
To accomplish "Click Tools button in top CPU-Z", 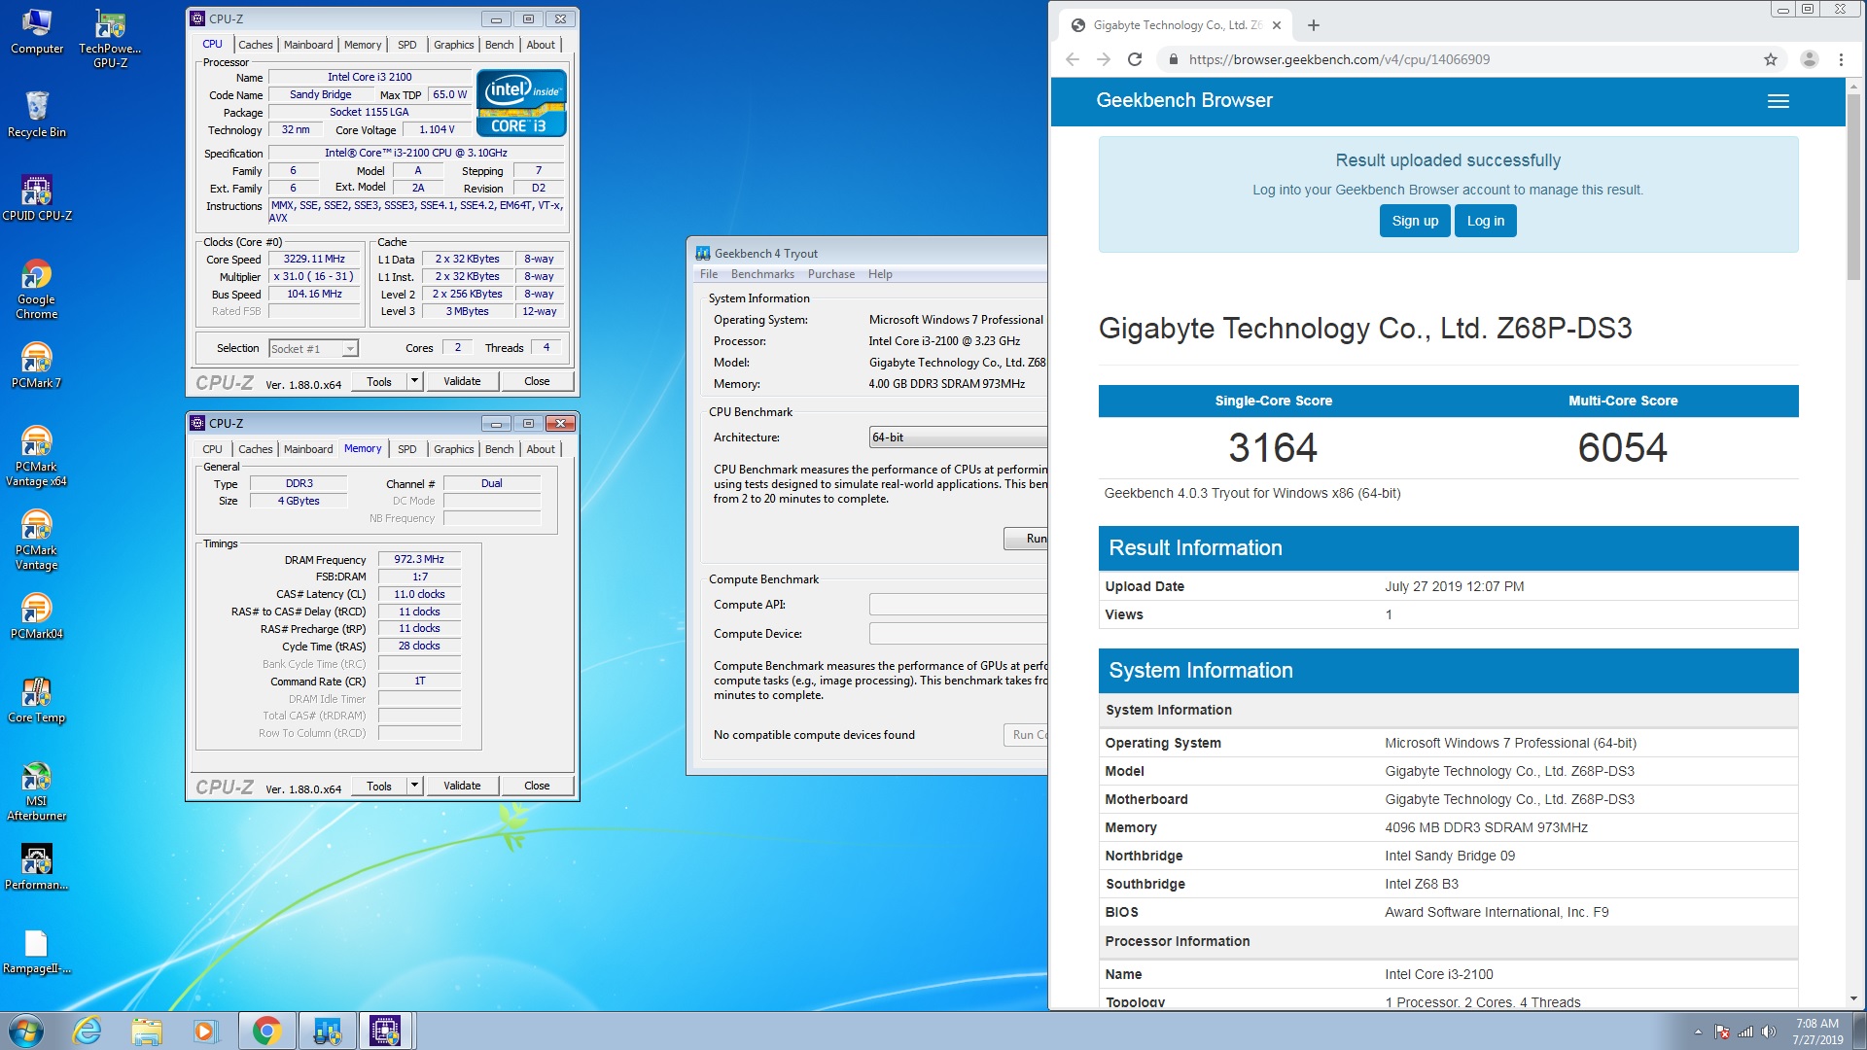I will pyautogui.click(x=379, y=381).
